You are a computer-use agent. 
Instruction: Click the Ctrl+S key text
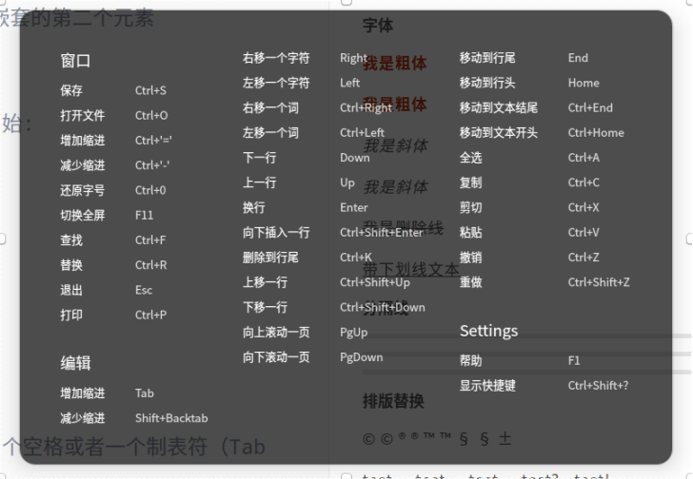[150, 90]
